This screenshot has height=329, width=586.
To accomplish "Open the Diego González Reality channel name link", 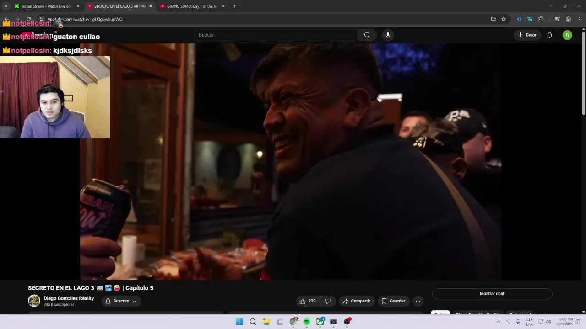I will [x=69, y=298].
